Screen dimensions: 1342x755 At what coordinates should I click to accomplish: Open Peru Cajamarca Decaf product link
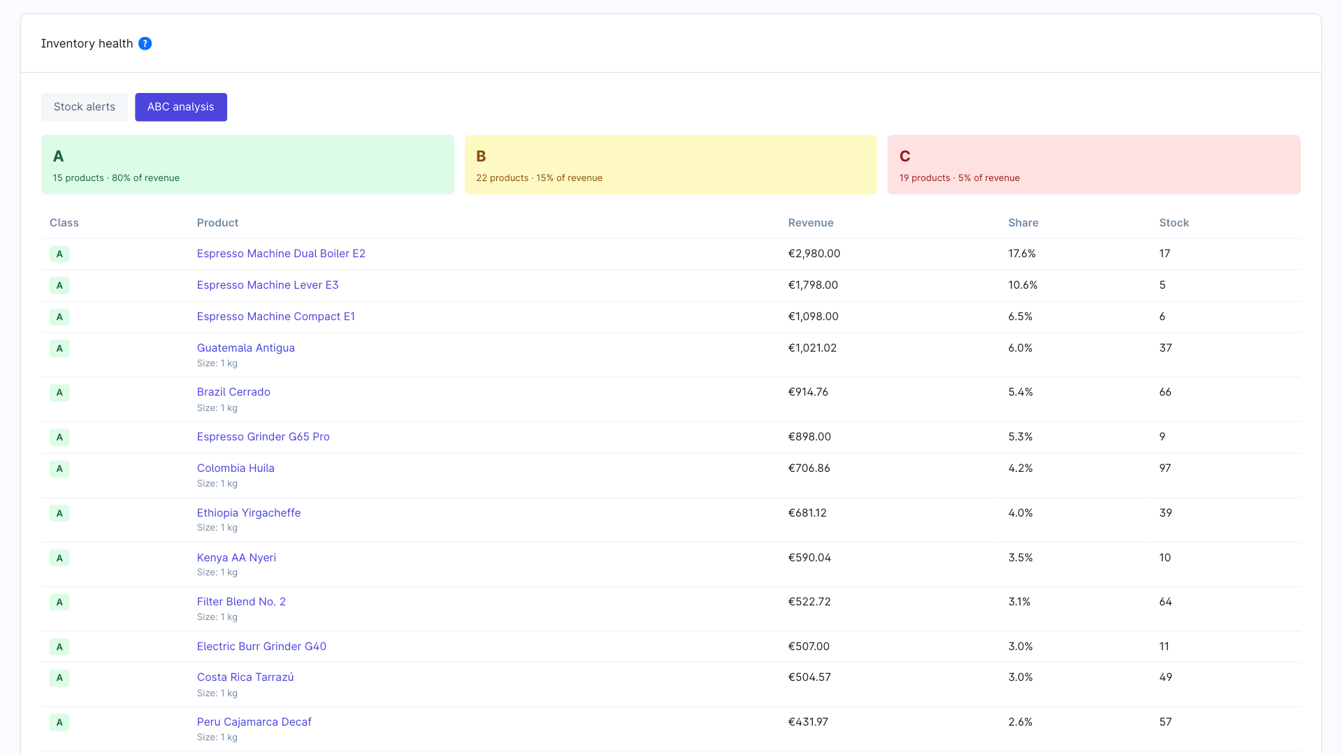[x=254, y=722]
